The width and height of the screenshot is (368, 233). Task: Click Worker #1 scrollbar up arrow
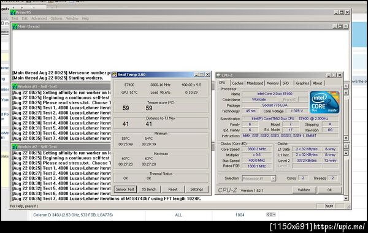pos(346,93)
